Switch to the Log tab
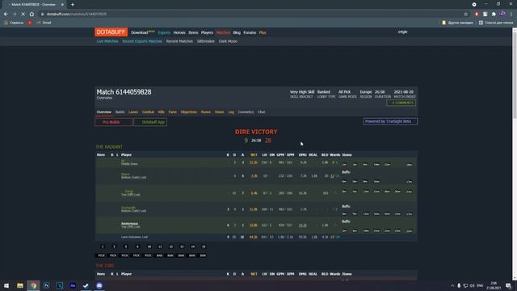The height and width of the screenshot is (291, 517). pyautogui.click(x=231, y=112)
